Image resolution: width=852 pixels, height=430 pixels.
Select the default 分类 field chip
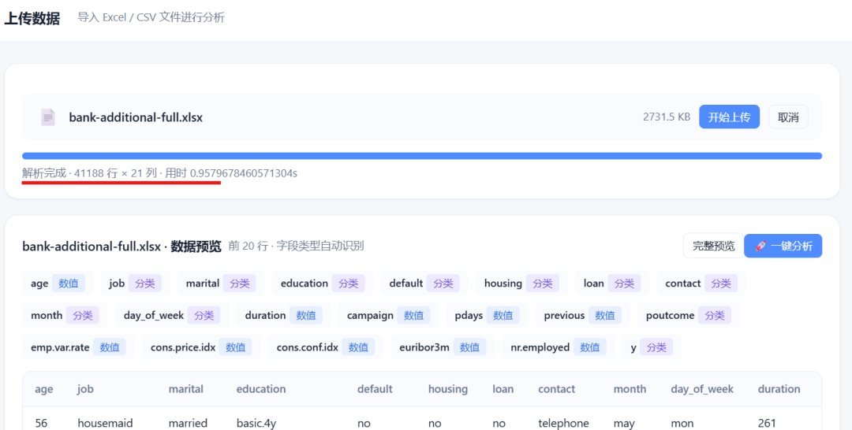tap(424, 283)
